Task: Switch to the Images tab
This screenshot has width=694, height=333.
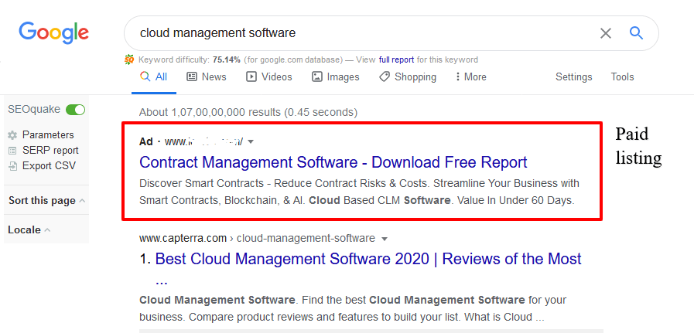Action: [336, 77]
